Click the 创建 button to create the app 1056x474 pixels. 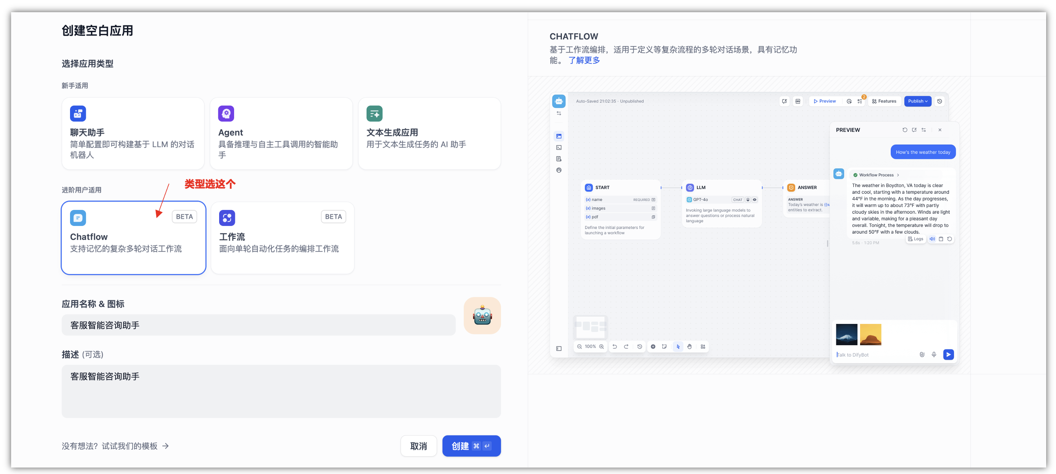pyautogui.click(x=471, y=446)
